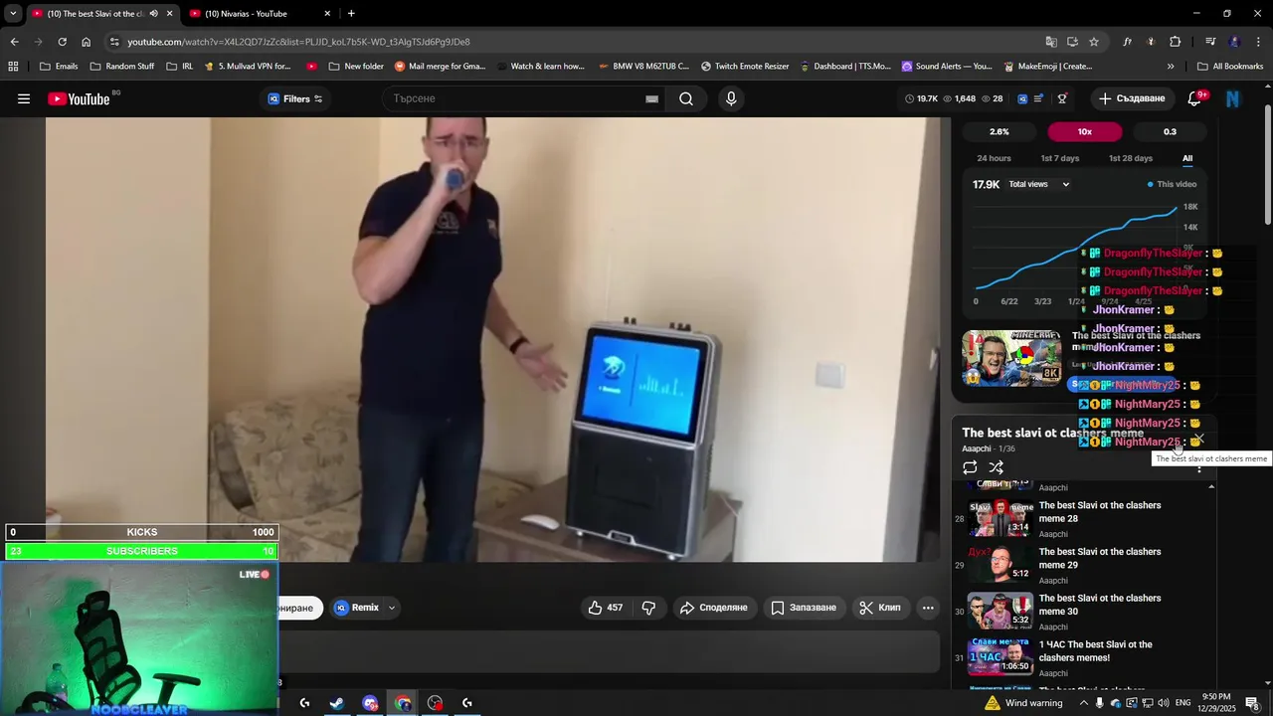The image size is (1273, 716).
Task: Show hidden system tray icons
Action: pos(1084,703)
